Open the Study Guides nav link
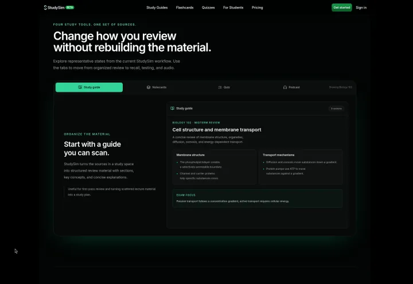This screenshot has width=413, height=284. pos(157,7)
